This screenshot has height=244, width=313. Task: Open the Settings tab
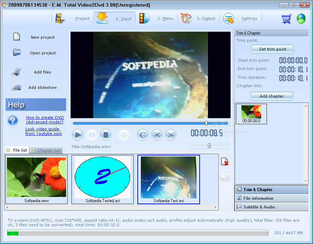tap(249, 18)
